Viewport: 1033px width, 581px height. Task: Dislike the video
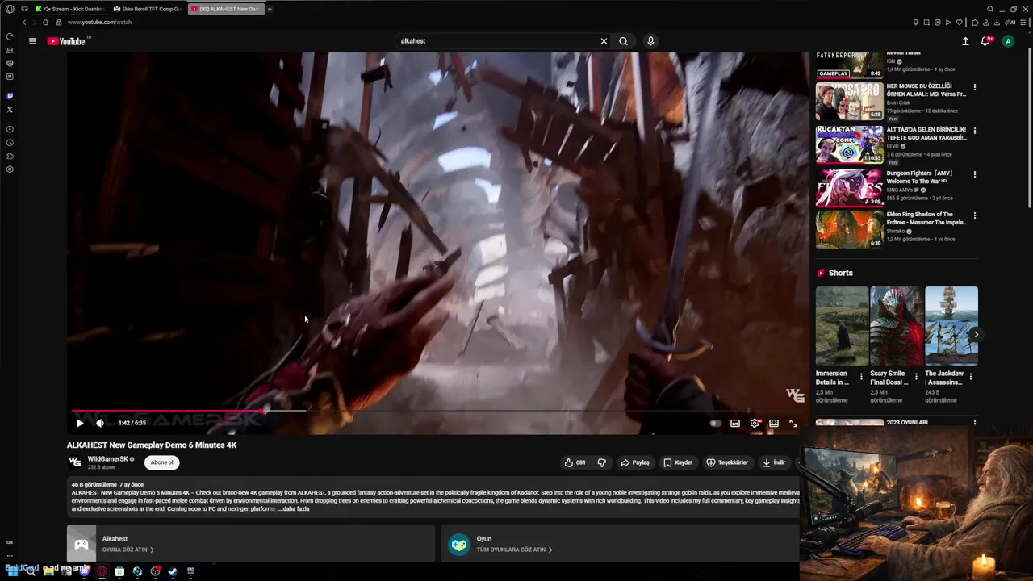(601, 462)
